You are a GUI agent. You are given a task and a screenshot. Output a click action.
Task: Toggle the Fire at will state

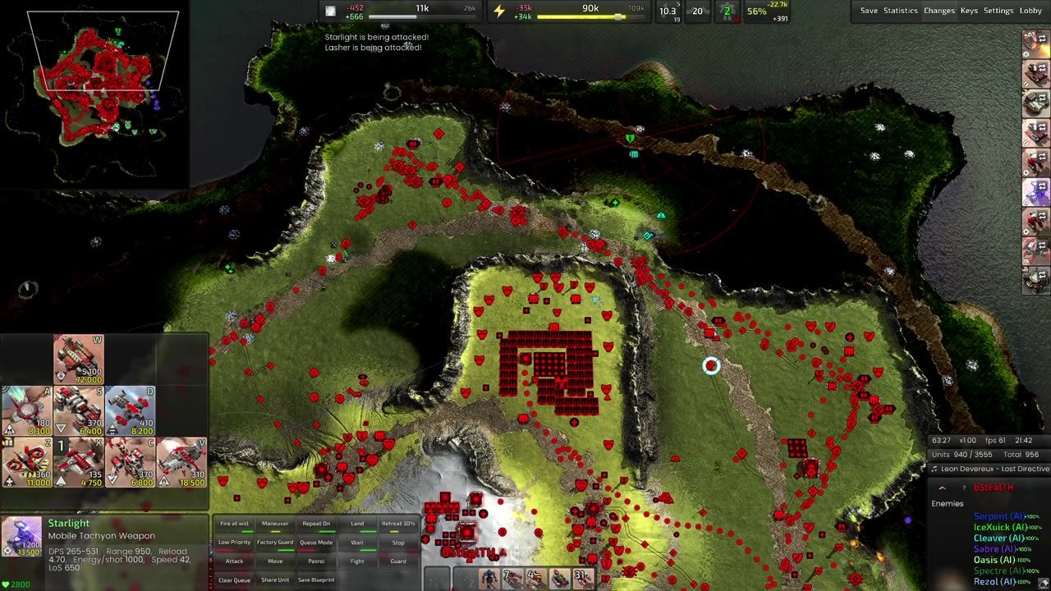tap(234, 524)
